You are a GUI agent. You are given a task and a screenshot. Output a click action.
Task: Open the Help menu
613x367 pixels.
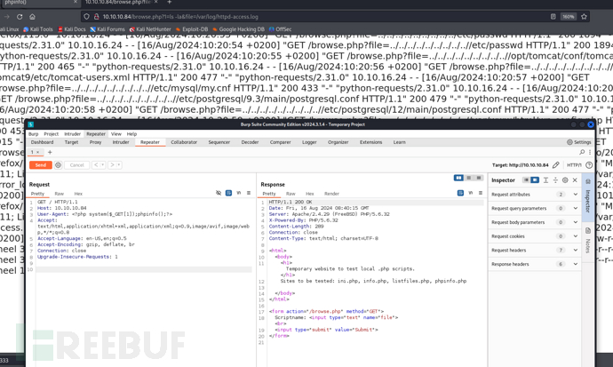[x=131, y=133]
